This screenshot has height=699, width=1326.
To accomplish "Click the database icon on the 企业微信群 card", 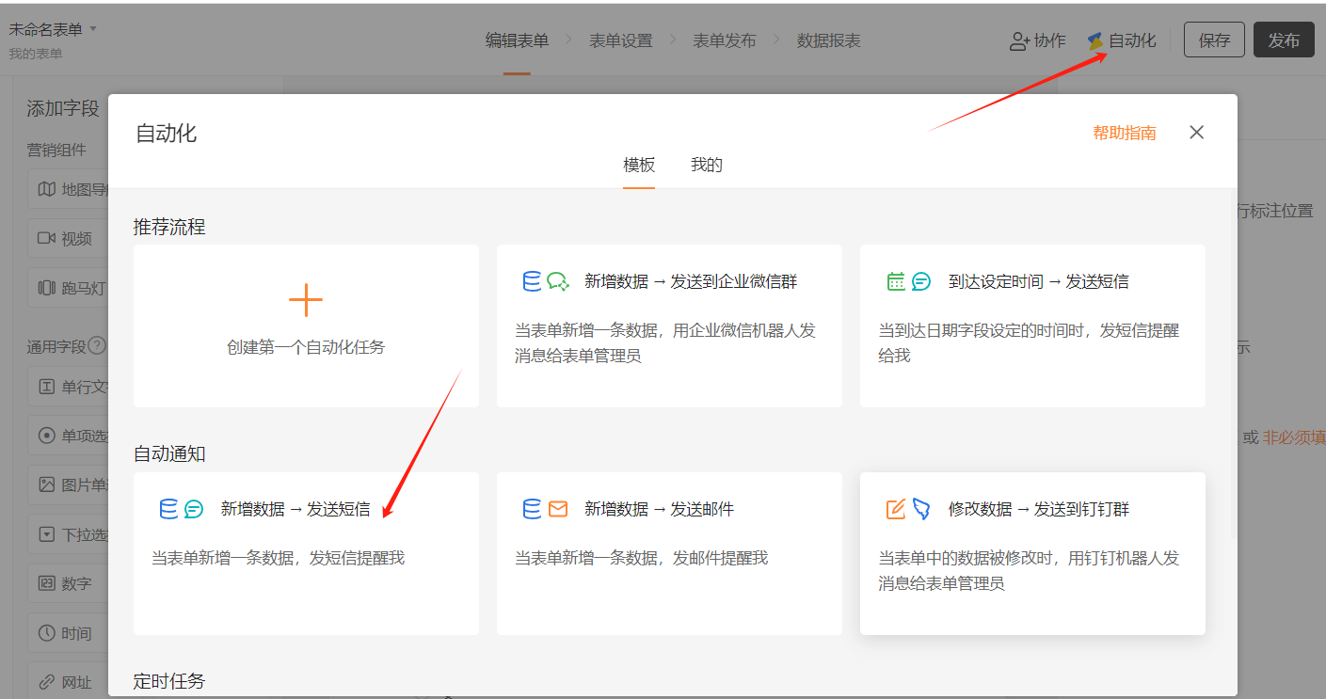I will (532, 281).
